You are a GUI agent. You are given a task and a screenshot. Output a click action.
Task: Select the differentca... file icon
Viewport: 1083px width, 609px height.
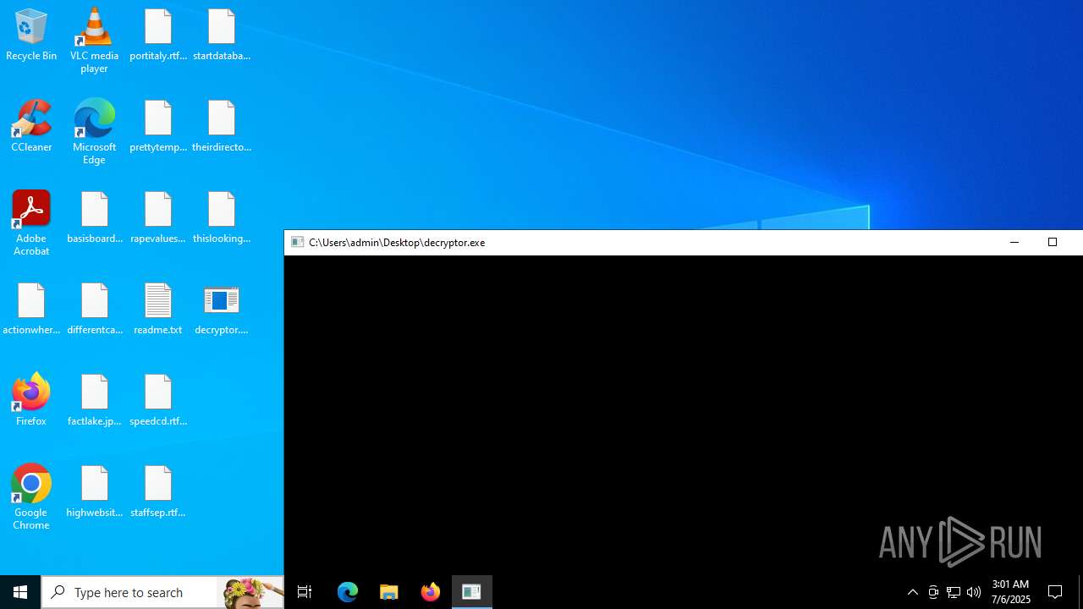click(95, 310)
